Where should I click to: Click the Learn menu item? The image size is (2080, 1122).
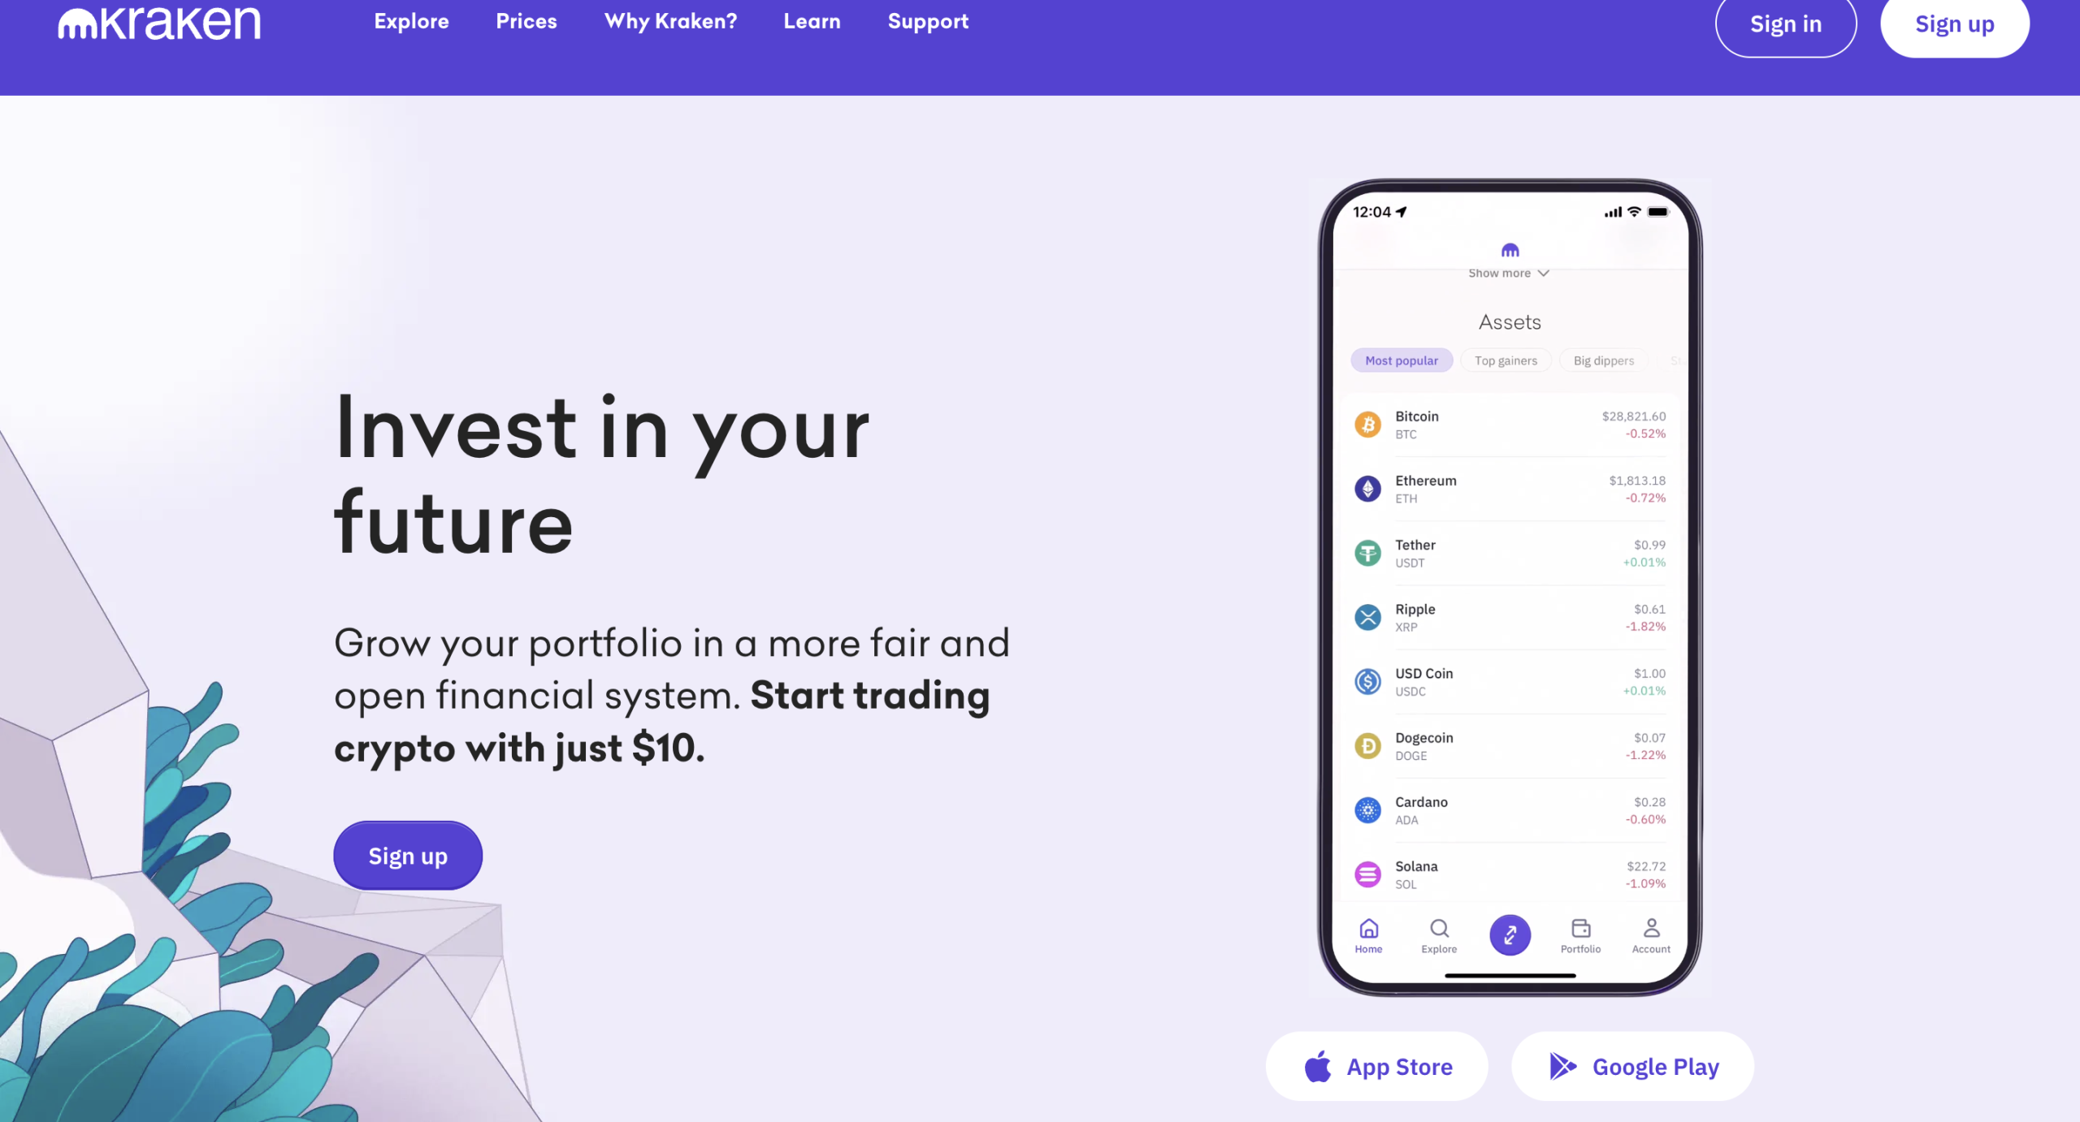click(x=811, y=21)
